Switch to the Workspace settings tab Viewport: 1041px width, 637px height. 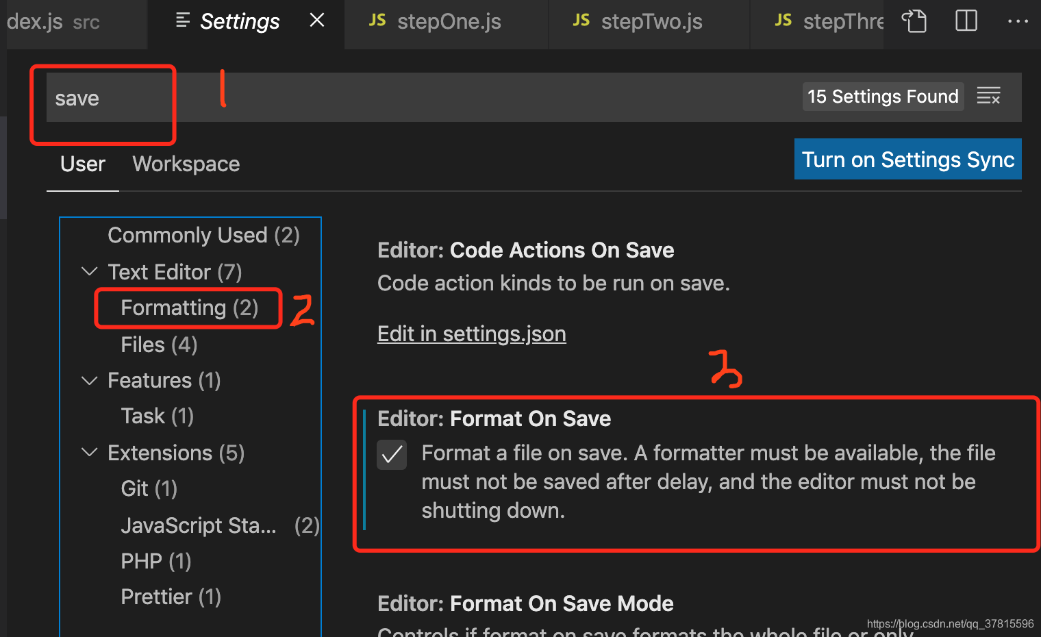[x=186, y=164]
